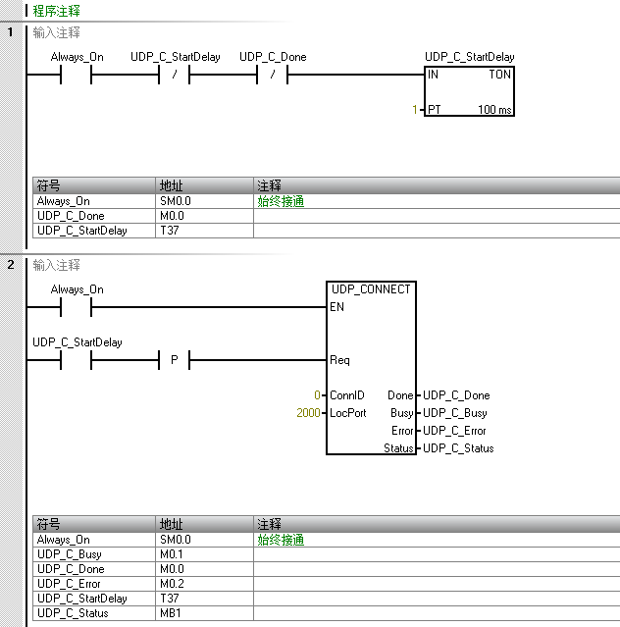
Task: Click the ConnID value 0
Action: [317, 395]
